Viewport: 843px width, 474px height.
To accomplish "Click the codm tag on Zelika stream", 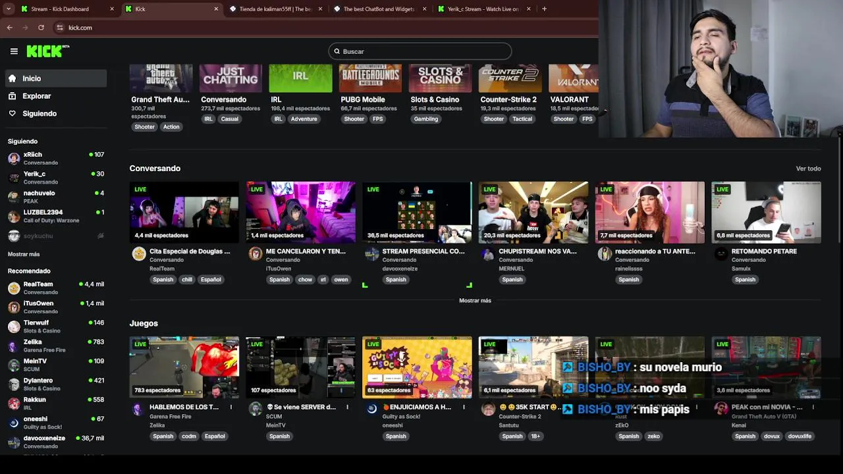I will tap(189, 436).
